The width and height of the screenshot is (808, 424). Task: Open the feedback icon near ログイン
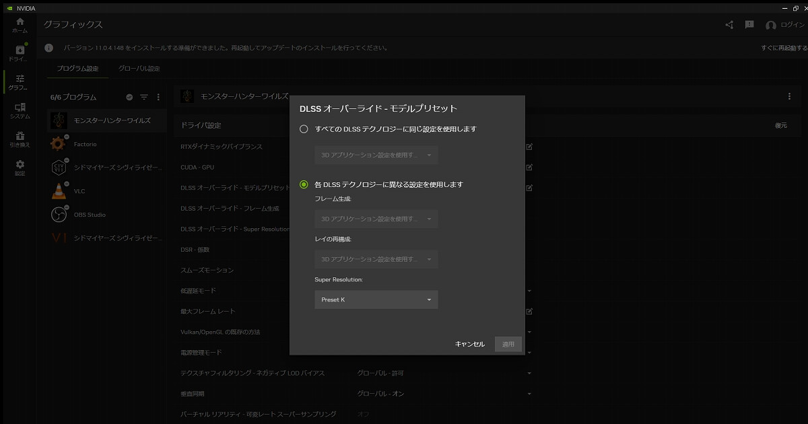pos(748,24)
